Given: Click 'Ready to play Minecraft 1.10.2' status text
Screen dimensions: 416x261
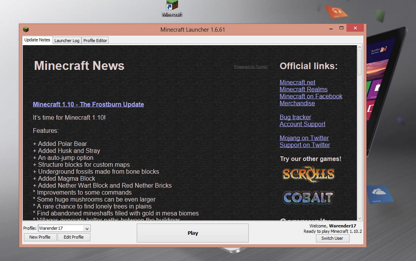Looking at the screenshot, I should coord(333,231).
